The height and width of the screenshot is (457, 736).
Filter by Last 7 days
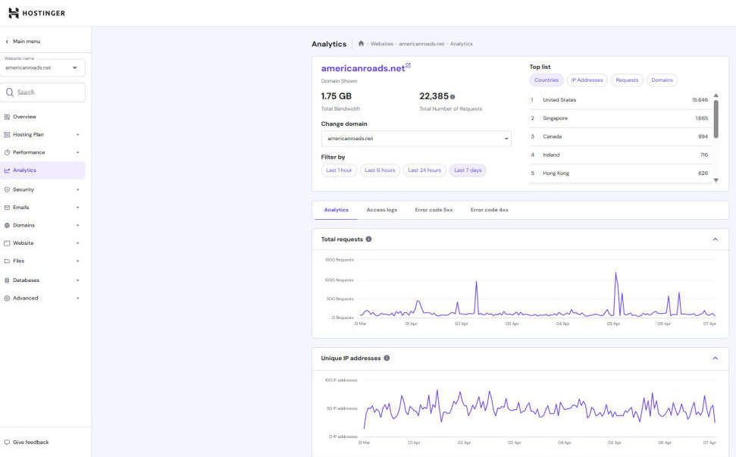[x=468, y=171]
